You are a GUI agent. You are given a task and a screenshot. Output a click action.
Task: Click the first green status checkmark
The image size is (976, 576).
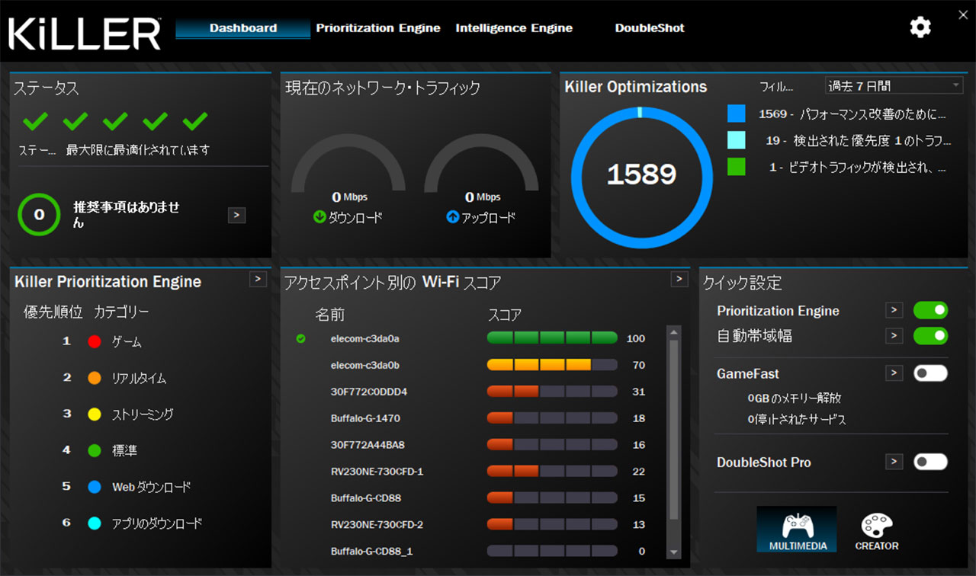(x=35, y=120)
